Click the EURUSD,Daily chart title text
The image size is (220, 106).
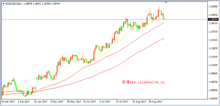coord(14,4)
